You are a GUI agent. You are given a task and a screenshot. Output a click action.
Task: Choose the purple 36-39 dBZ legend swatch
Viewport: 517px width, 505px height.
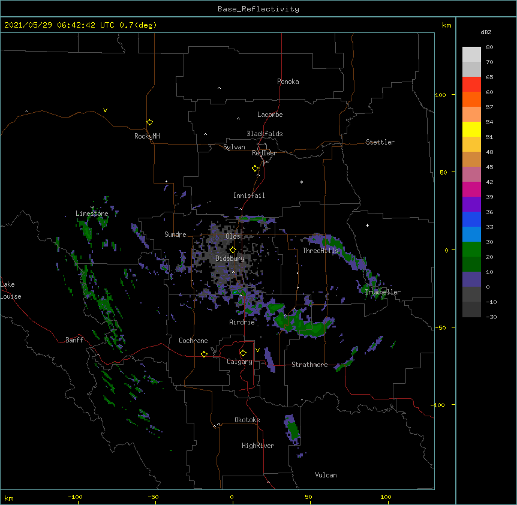point(471,205)
